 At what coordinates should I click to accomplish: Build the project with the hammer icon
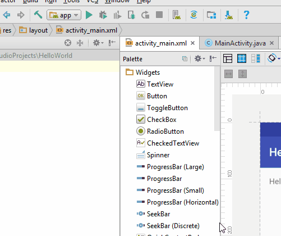click(38, 15)
